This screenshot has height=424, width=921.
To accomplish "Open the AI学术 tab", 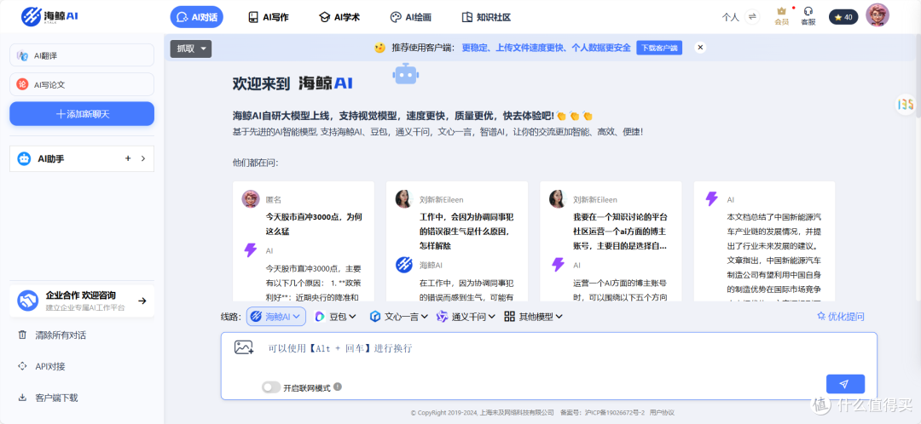I will (339, 17).
